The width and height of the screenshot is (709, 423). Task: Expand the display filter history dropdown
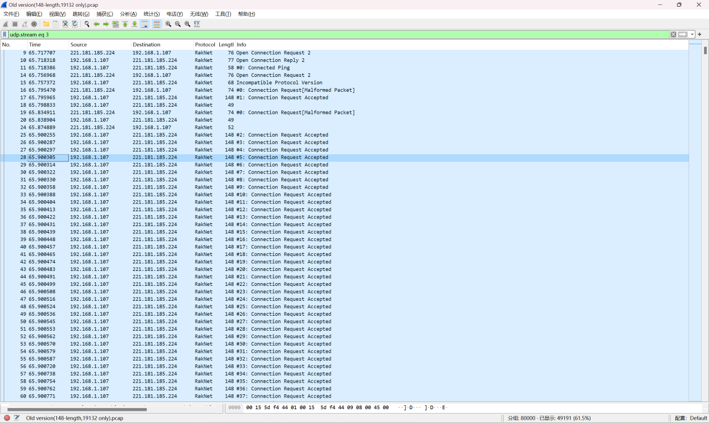pos(692,34)
